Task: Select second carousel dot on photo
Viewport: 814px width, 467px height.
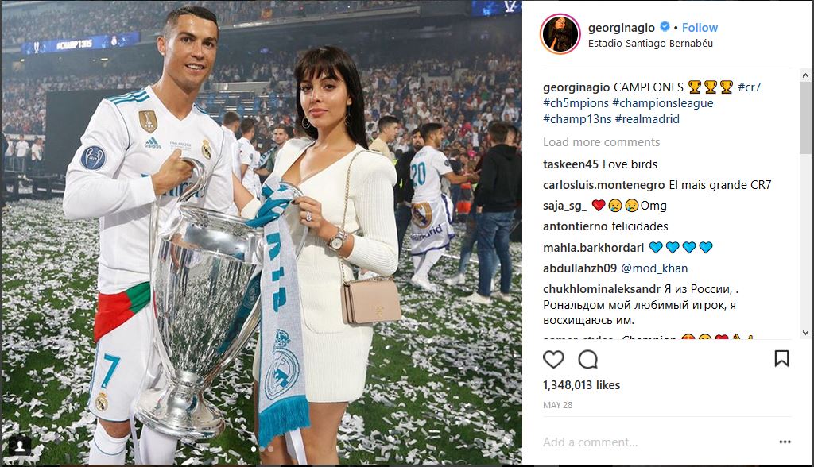Action: (x=262, y=450)
